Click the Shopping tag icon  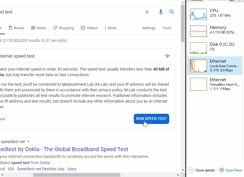pyautogui.click(x=55, y=28)
